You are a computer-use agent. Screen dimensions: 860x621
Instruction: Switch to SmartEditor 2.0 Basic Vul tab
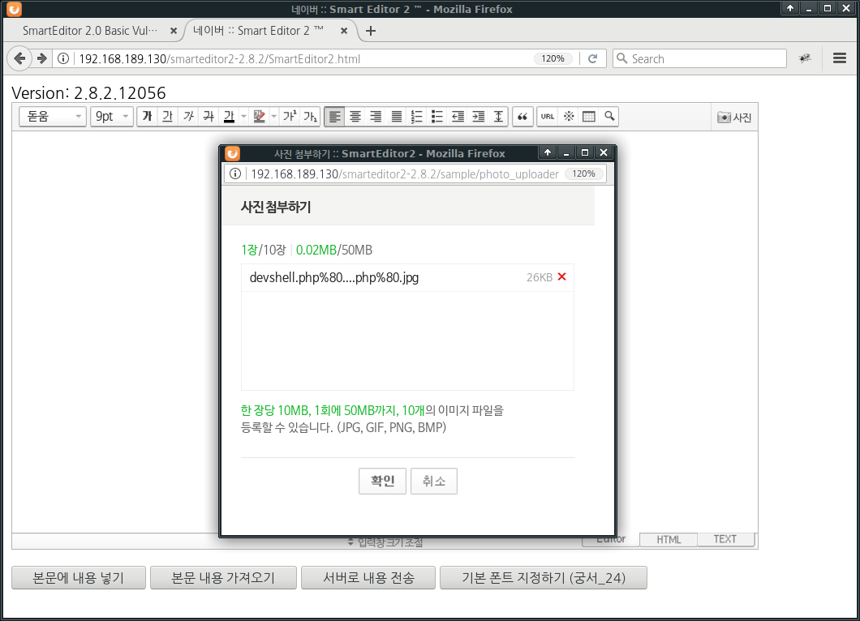point(90,31)
